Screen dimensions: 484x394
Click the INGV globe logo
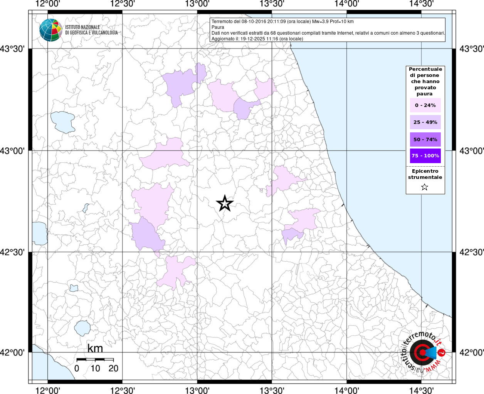pyautogui.click(x=50, y=30)
